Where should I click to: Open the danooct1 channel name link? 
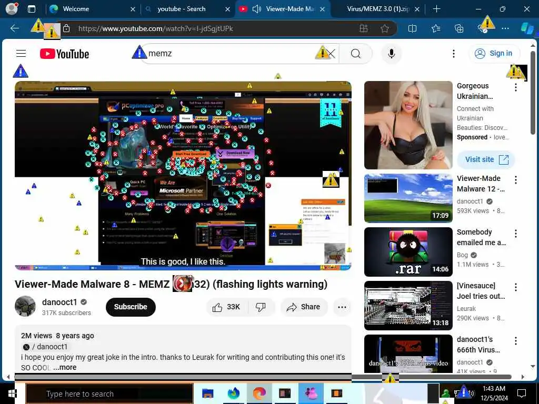[59, 302]
